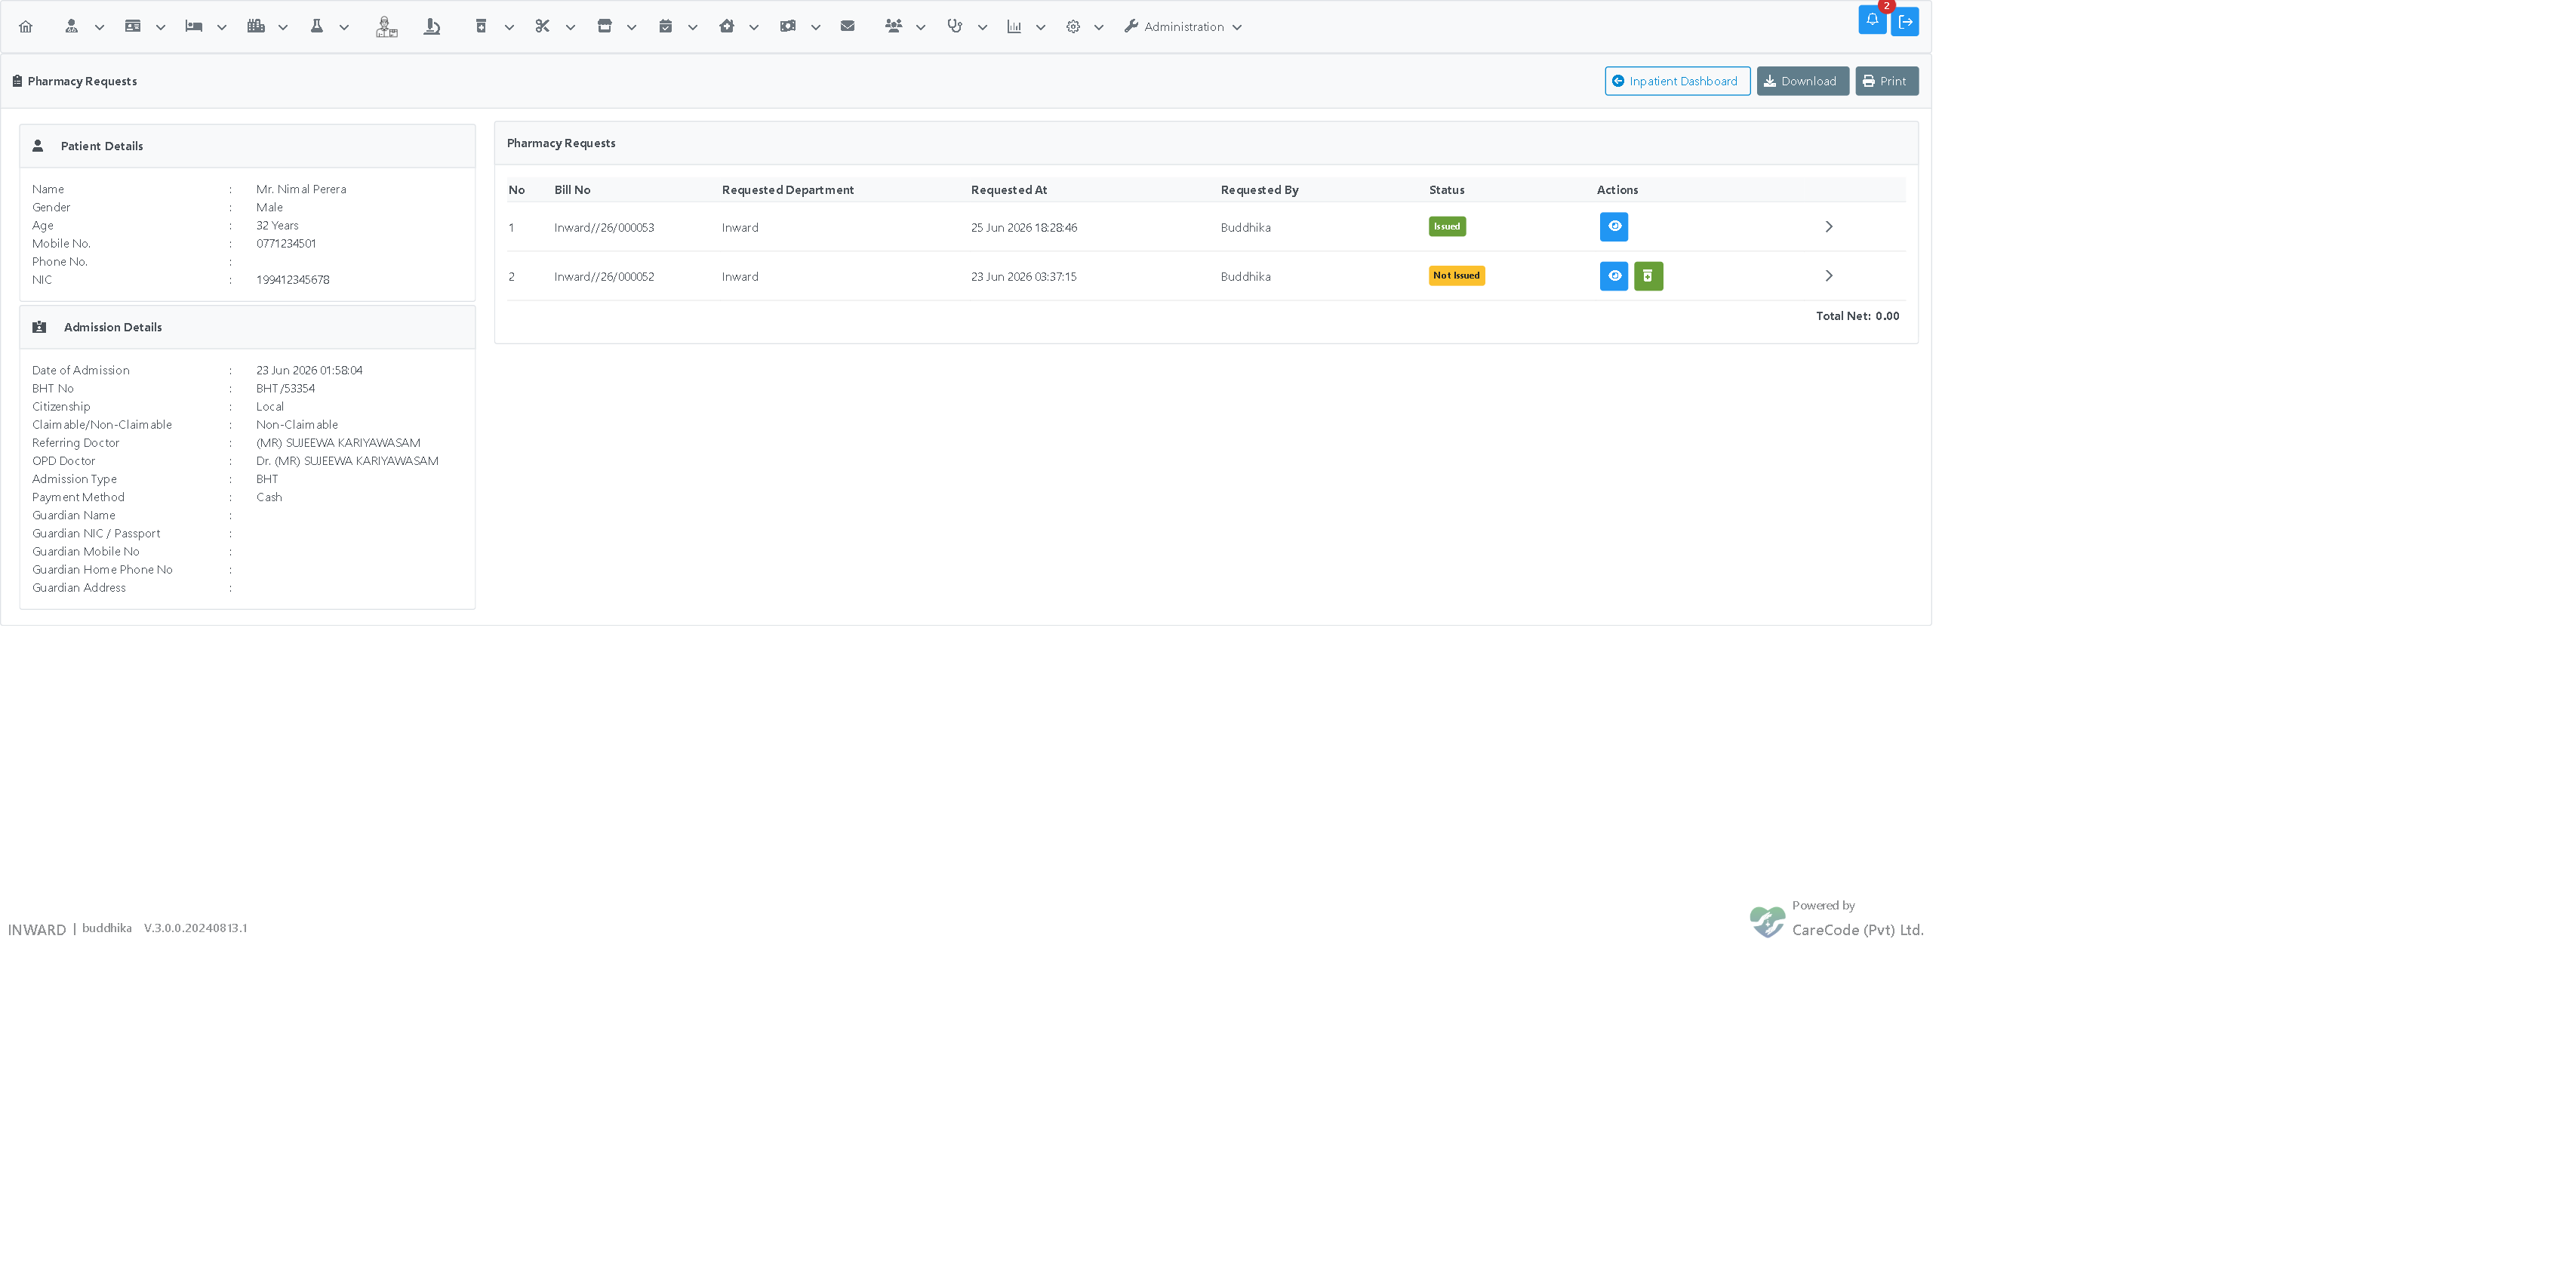Expand chevron beside the bed icon
The height and width of the screenshot is (1268, 2576).
tap(222, 28)
